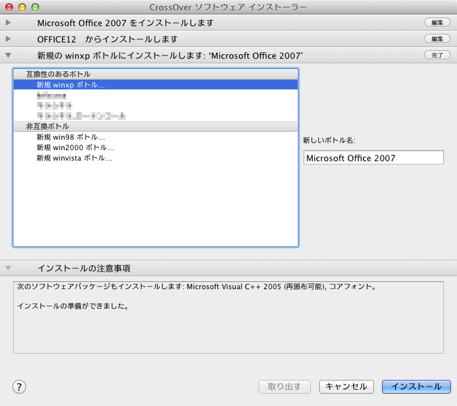Click the '非互換ボトル' group header

point(155,126)
